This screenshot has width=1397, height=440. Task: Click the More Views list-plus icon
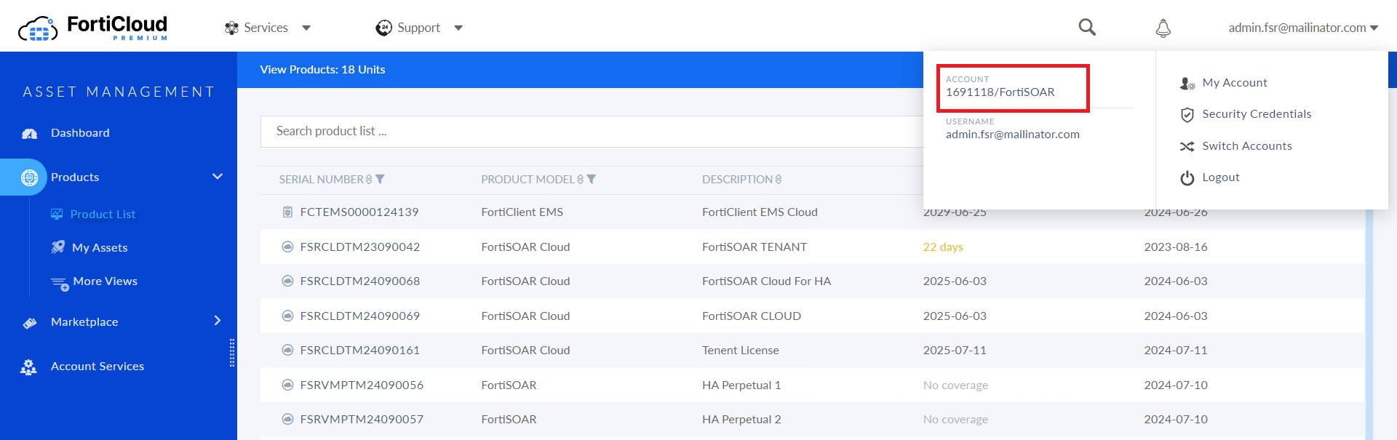click(60, 283)
